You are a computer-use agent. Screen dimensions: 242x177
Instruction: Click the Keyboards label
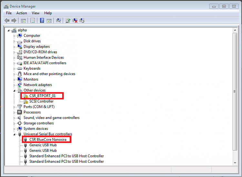[x=32, y=68]
